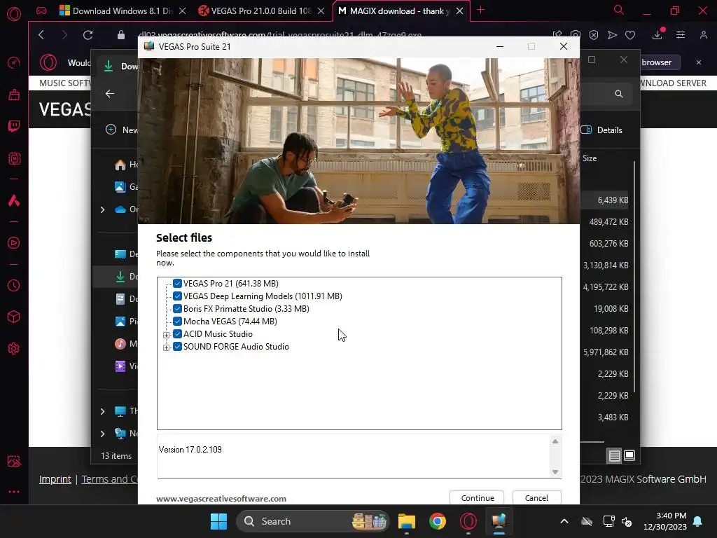Open the GX Control speedometer icon in sidebar
The width and height of the screenshot is (717, 538).
tap(14, 62)
